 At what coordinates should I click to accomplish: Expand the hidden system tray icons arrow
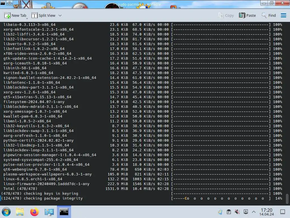pyautogui.click(x=254, y=212)
